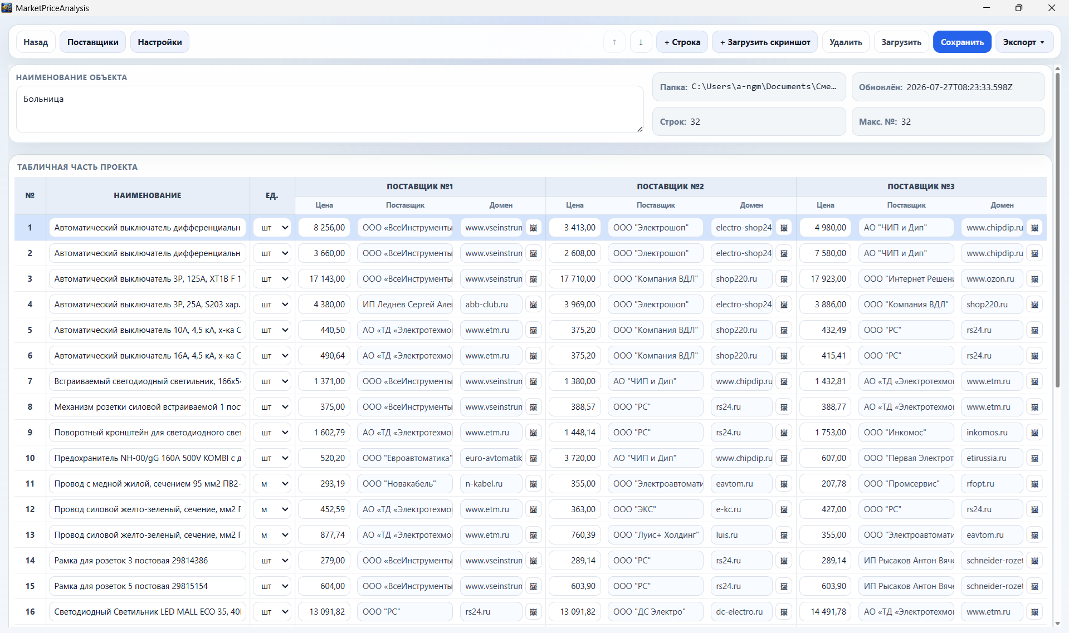Image resolution: width=1069 pixels, height=633 pixels.
Task: Click the object name field containing Больница
Action: (330, 109)
